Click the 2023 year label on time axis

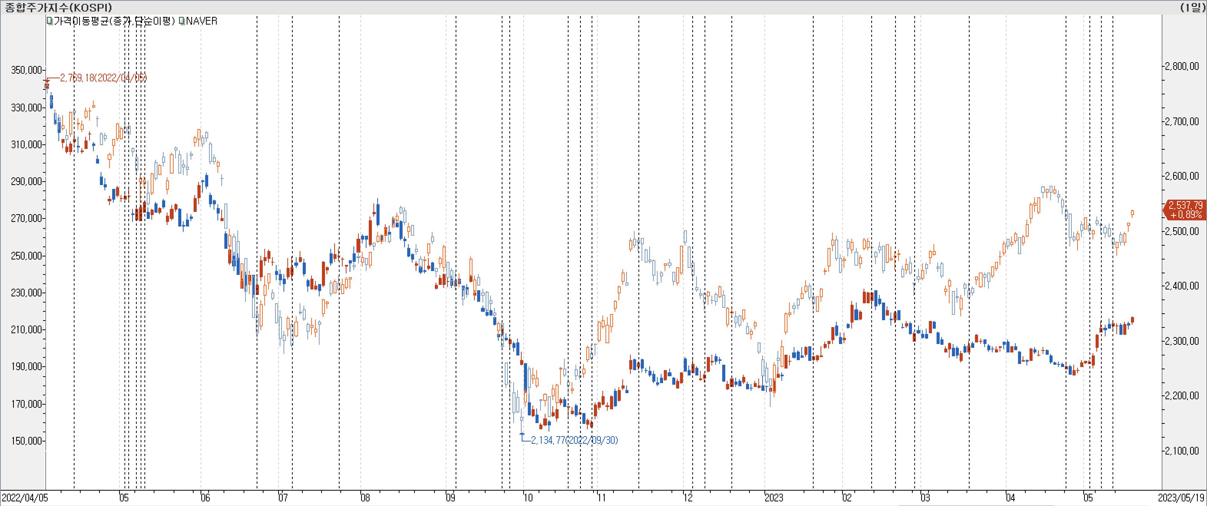(x=774, y=498)
